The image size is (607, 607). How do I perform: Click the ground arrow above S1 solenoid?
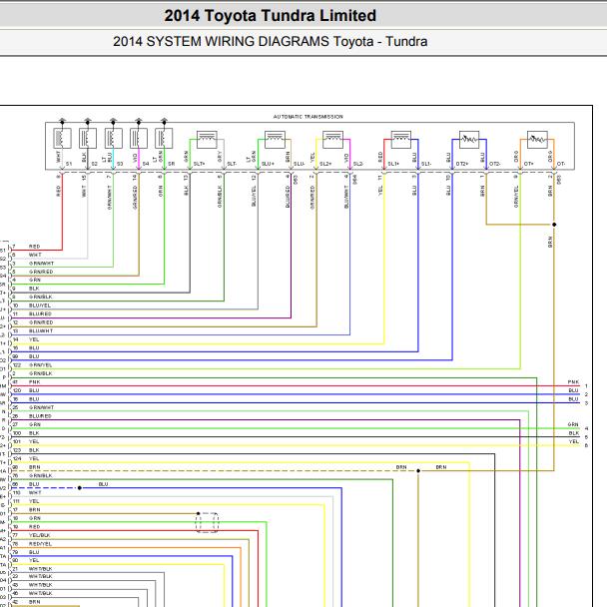(62, 121)
